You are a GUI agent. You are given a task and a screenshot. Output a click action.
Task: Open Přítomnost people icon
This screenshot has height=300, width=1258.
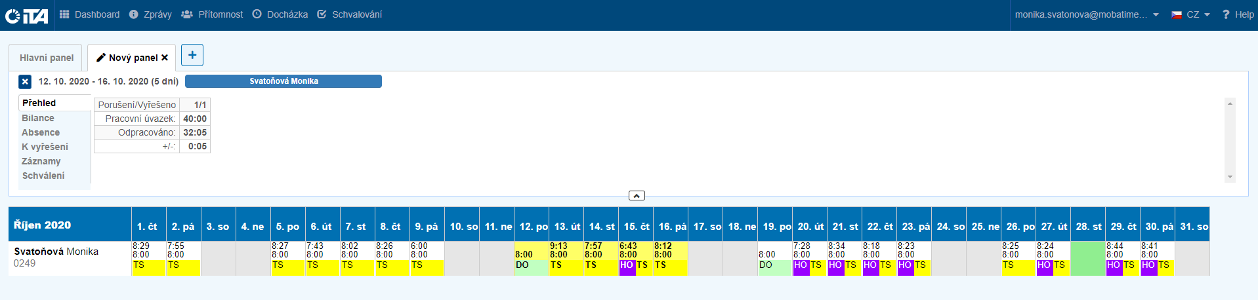click(187, 14)
